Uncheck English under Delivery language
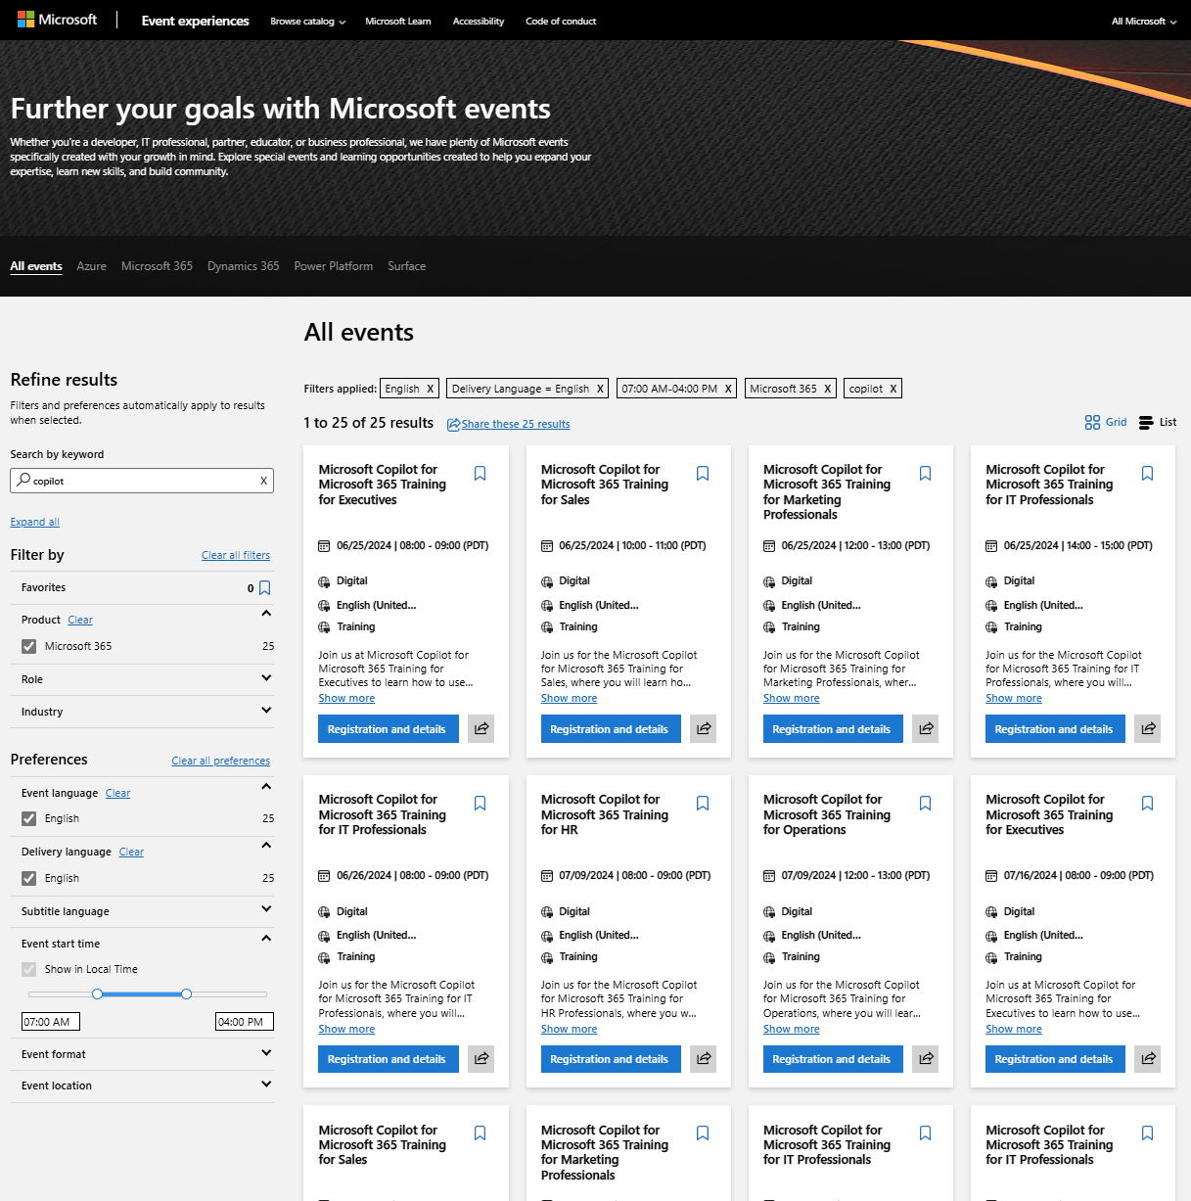The image size is (1191, 1201). pos(29,878)
